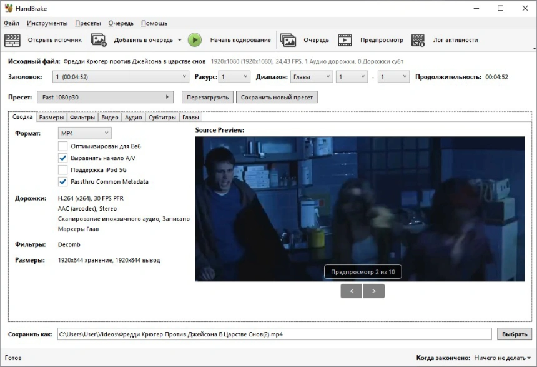537x367 pixels.
Task: Open the Добавить в очередь dropdown arrow
Action: pos(180,40)
